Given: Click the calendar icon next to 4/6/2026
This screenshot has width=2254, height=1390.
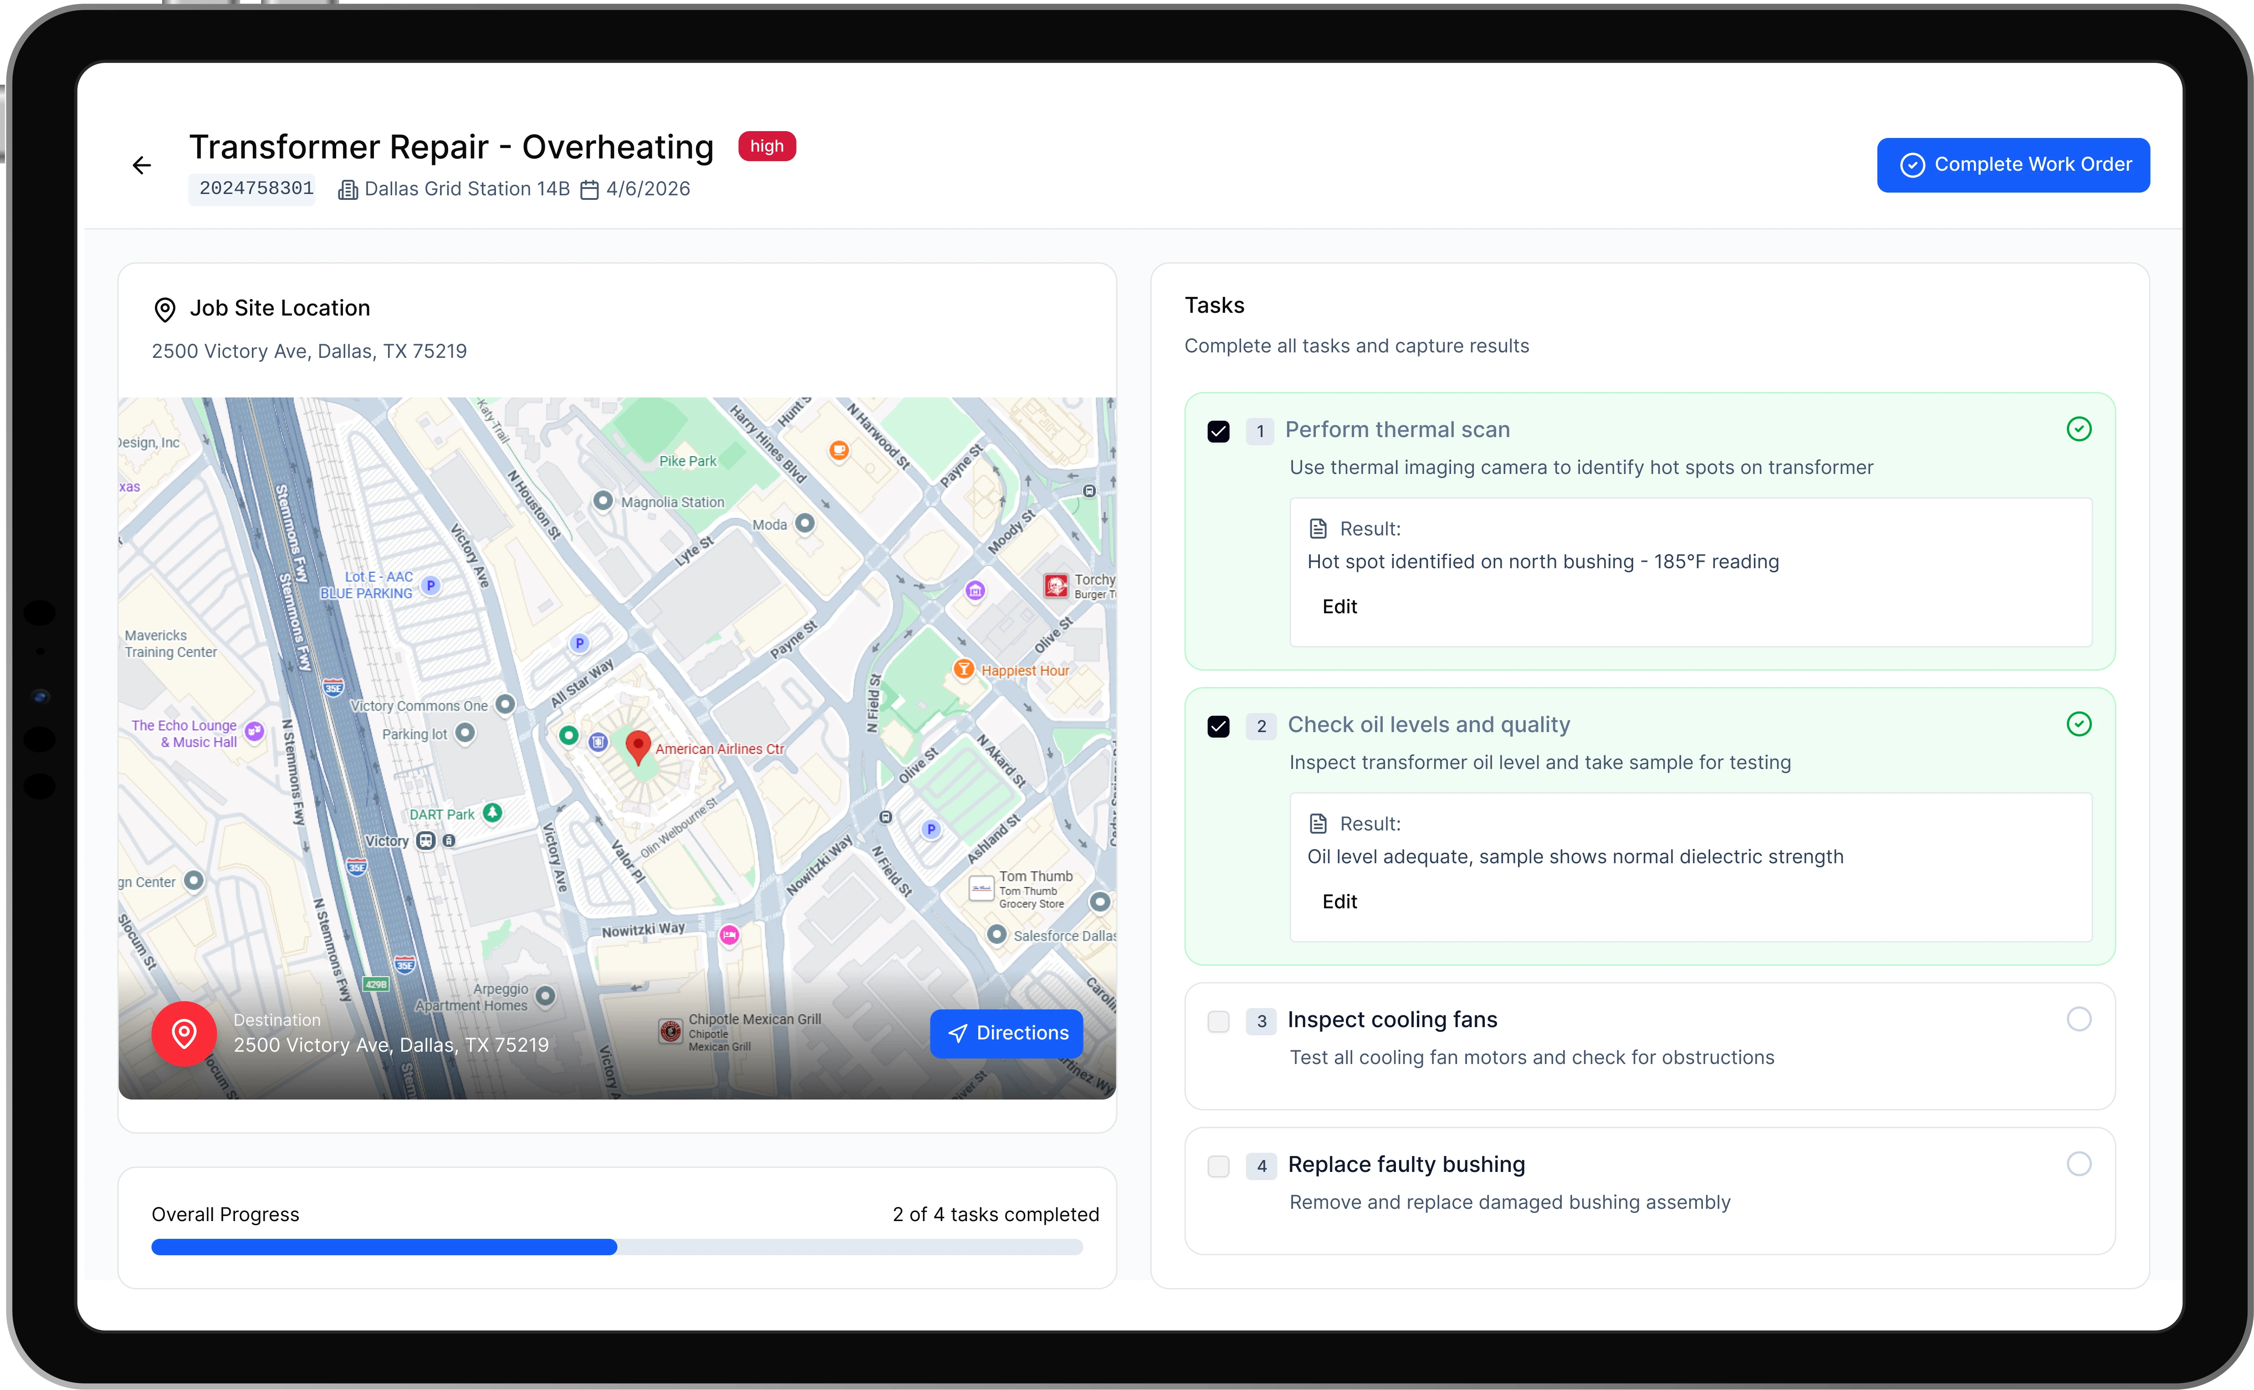Looking at the screenshot, I should 589,189.
